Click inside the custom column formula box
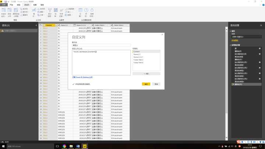 (x=101, y=63)
